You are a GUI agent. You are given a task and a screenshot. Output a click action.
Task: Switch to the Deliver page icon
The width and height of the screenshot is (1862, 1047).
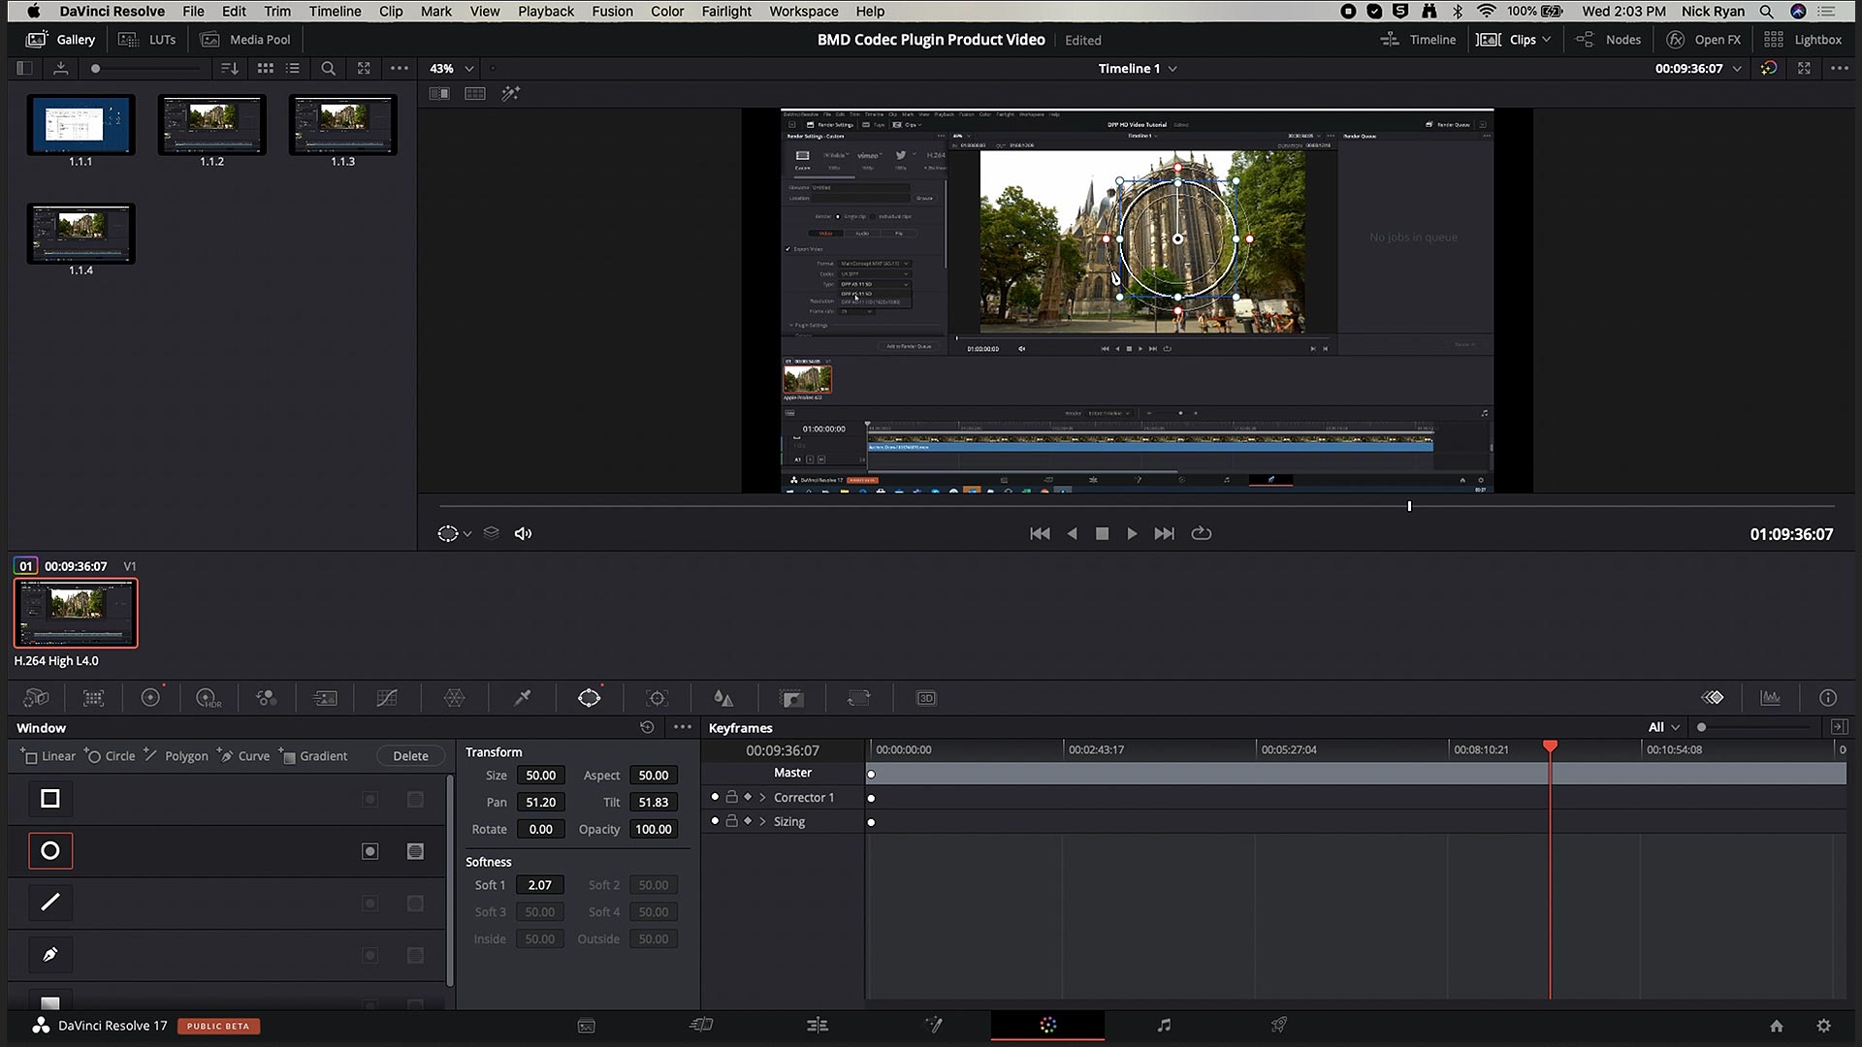(x=1279, y=1025)
